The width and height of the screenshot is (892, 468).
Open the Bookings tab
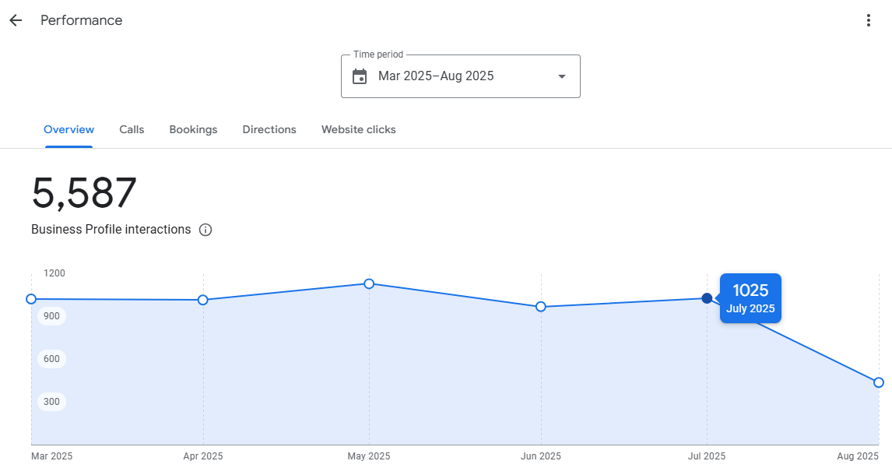point(193,129)
